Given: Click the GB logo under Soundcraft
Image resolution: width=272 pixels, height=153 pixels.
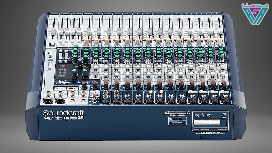Looking at the screenshot, I should pyautogui.click(x=81, y=117).
